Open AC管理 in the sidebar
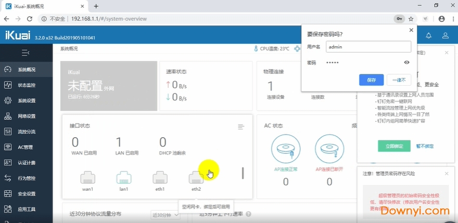458x223 pixels. click(x=27, y=147)
